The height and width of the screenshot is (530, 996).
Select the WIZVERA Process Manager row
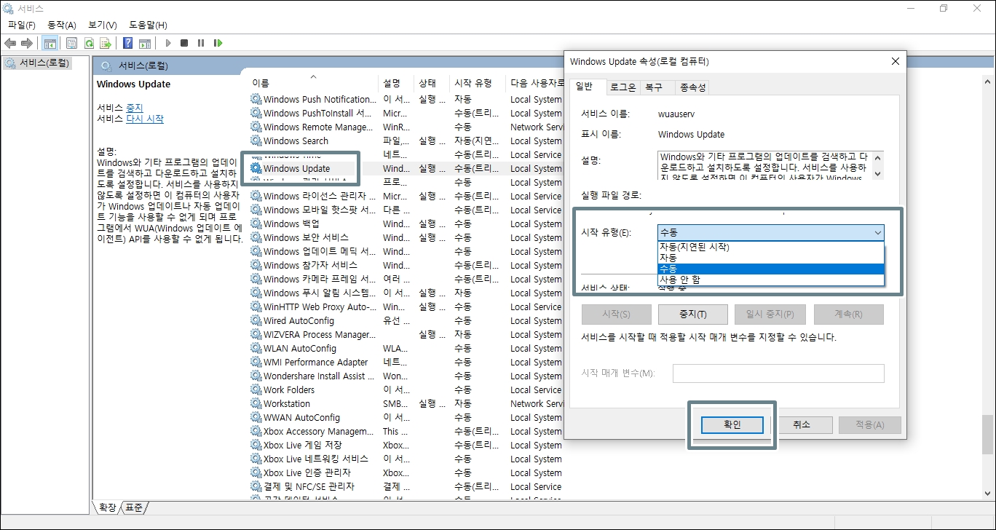[x=406, y=334]
